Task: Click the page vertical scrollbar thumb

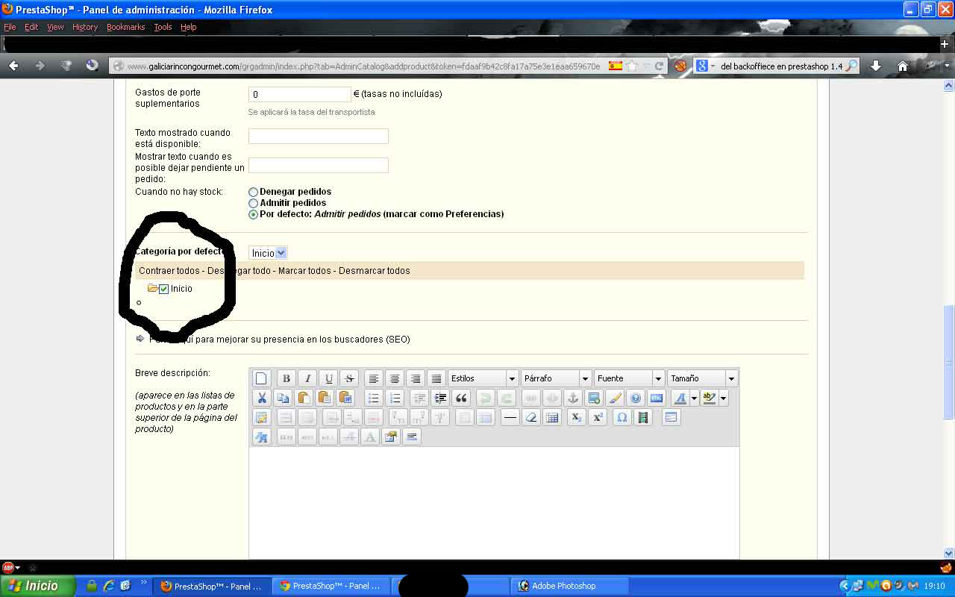Action: 948,362
